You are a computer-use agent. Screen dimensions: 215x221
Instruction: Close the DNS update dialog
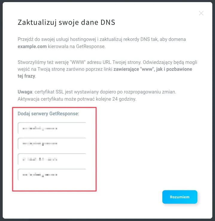pos(201,13)
